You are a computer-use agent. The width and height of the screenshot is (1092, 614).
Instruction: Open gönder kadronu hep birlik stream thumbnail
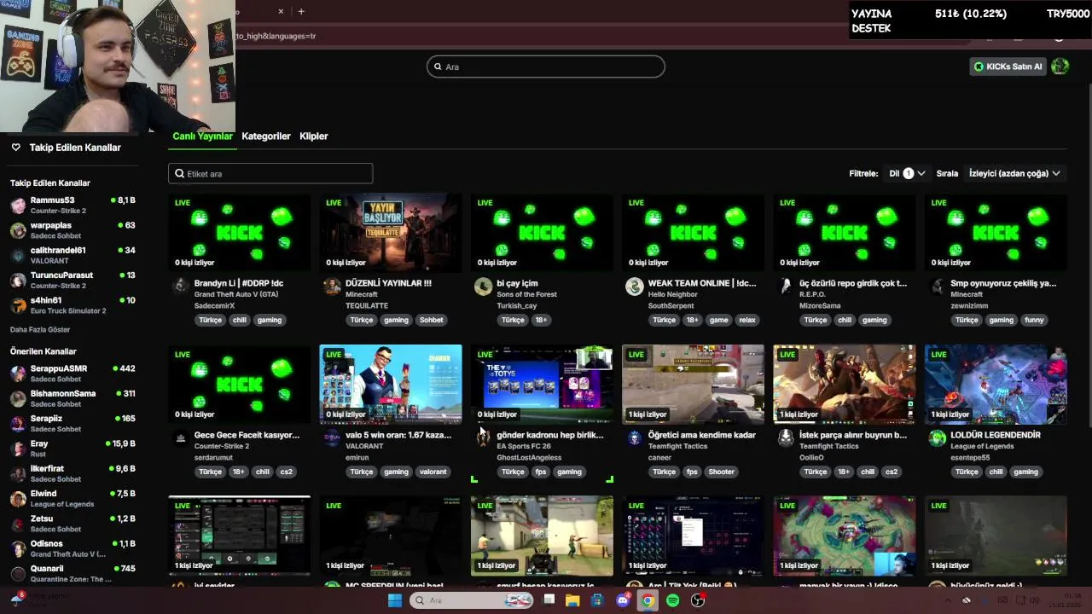click(542, 385)
